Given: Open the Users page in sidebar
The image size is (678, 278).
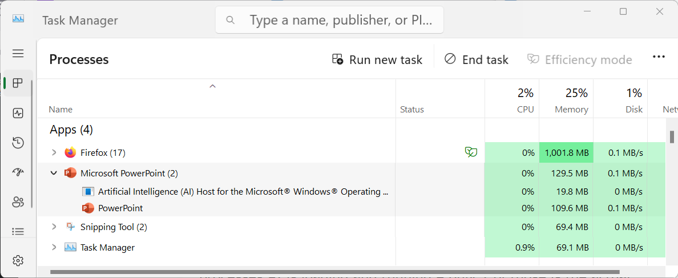Looking at the screenshot, I should point(18,202).
